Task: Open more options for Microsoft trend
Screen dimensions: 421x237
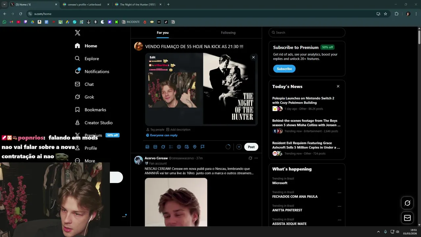Action: point(339,179)
